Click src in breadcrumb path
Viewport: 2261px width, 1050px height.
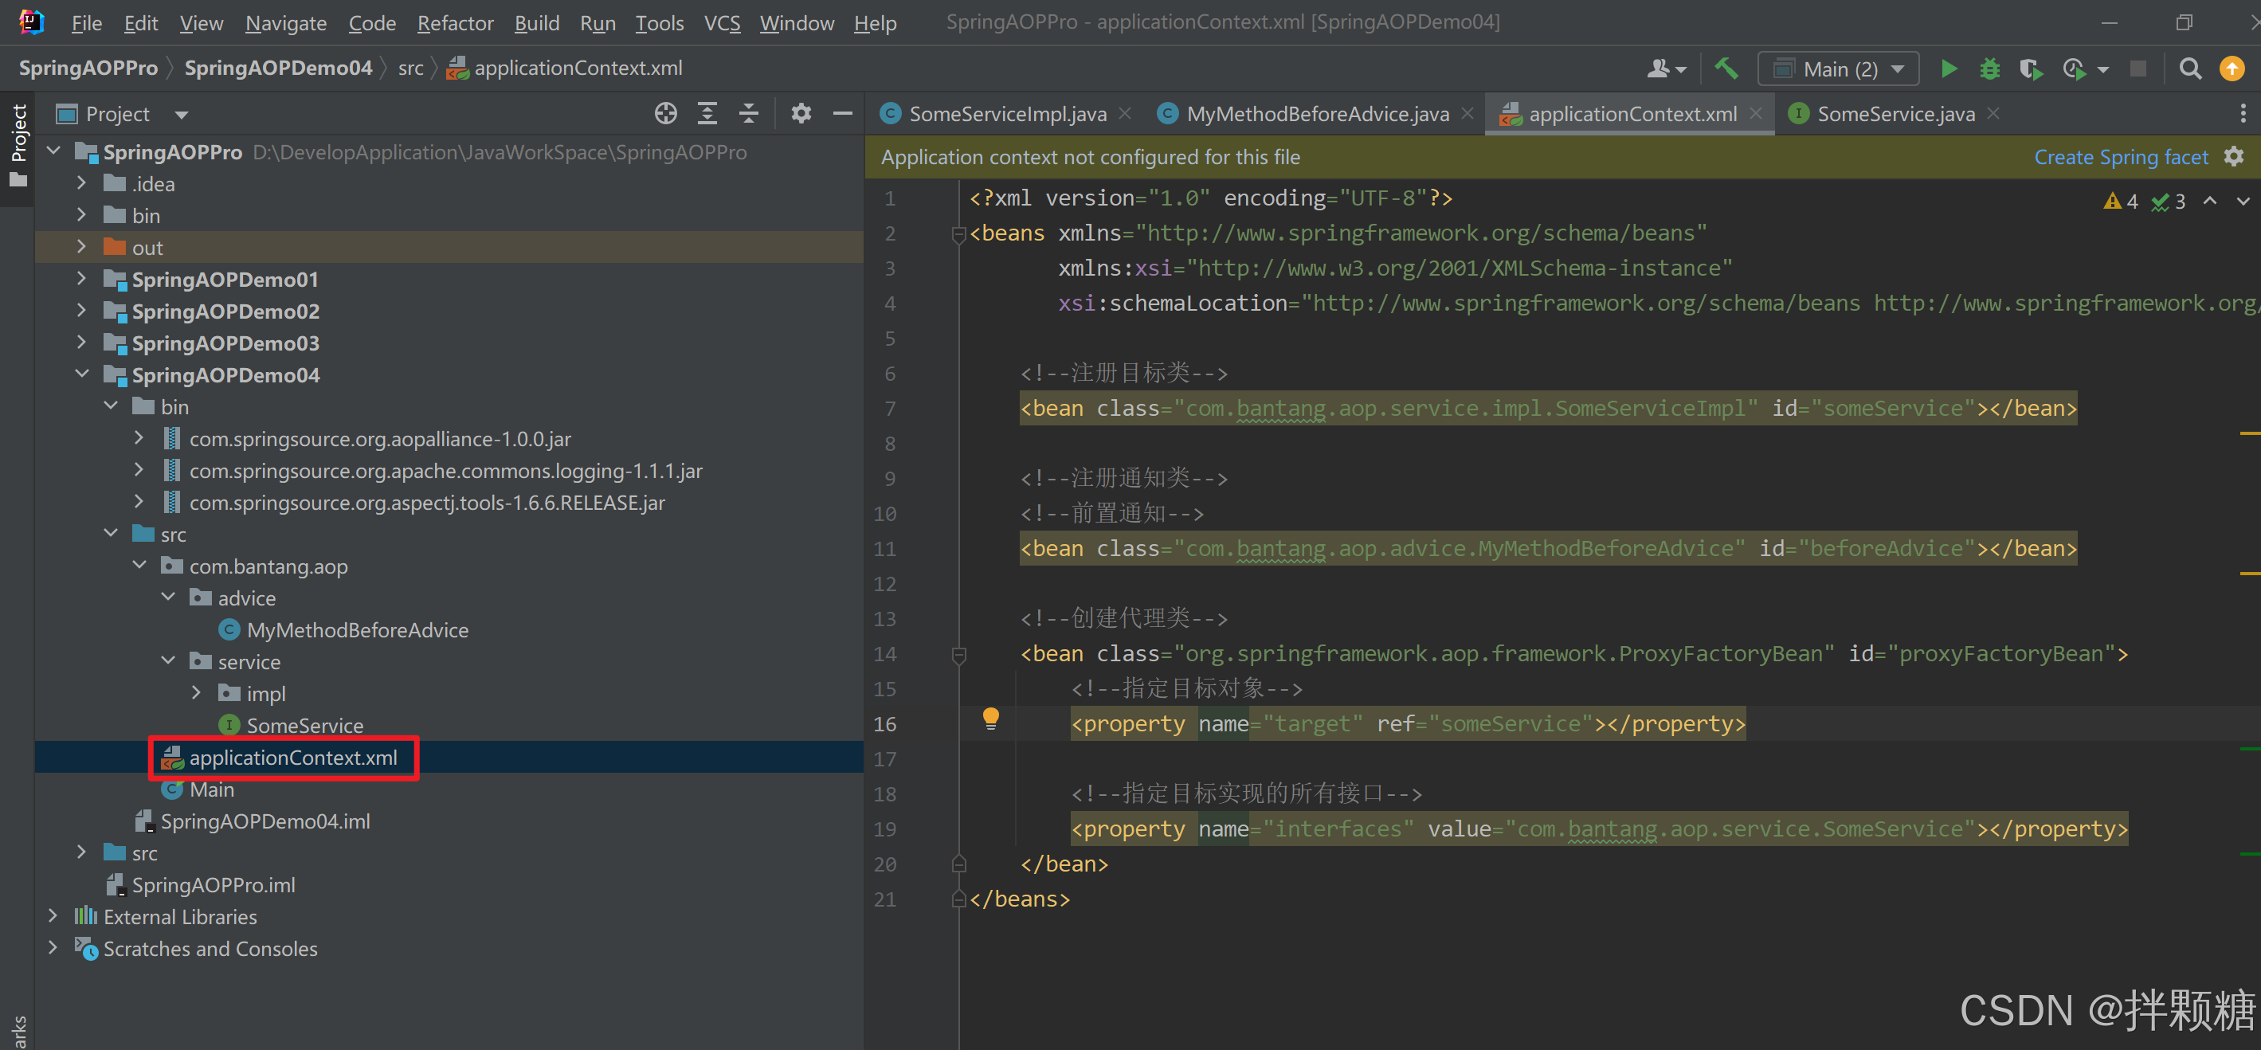[x=409, y=69]
